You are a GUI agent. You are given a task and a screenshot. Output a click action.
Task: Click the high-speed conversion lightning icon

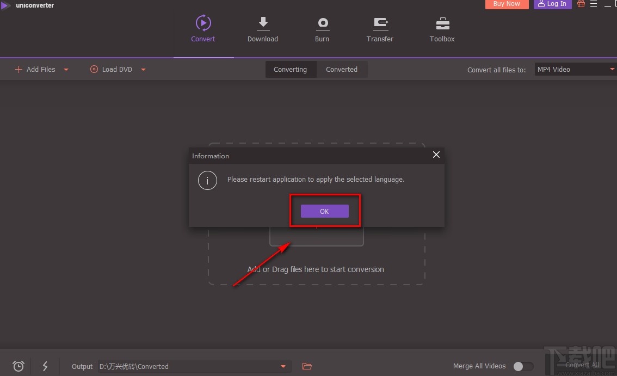[45, 366]
